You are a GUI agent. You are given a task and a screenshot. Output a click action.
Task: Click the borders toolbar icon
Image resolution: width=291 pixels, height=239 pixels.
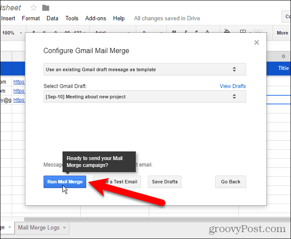pyautogui.click(x=243, y=31)
